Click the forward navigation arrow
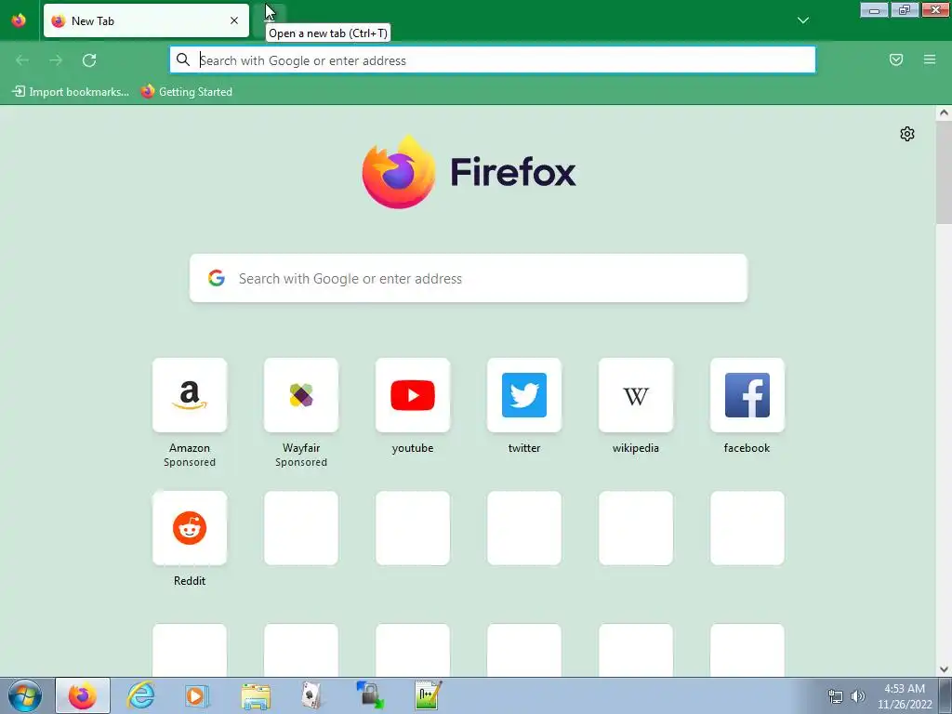The width and height of the screenshot is (952, 714). pyautogui.click(x=56, y=60)
